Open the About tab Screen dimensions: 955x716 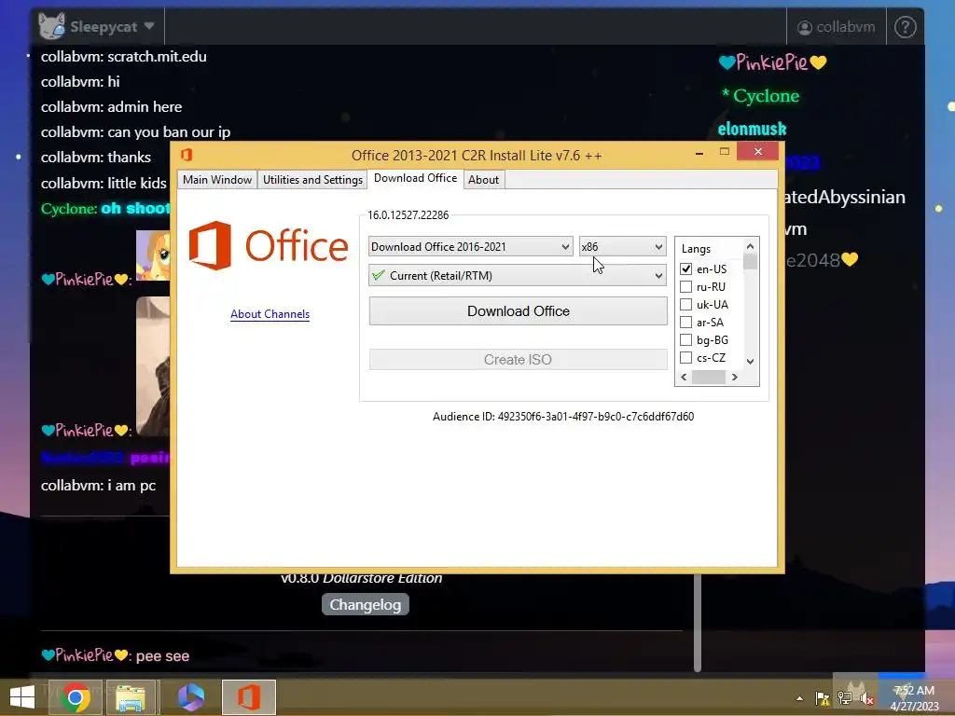pos(484,180)
